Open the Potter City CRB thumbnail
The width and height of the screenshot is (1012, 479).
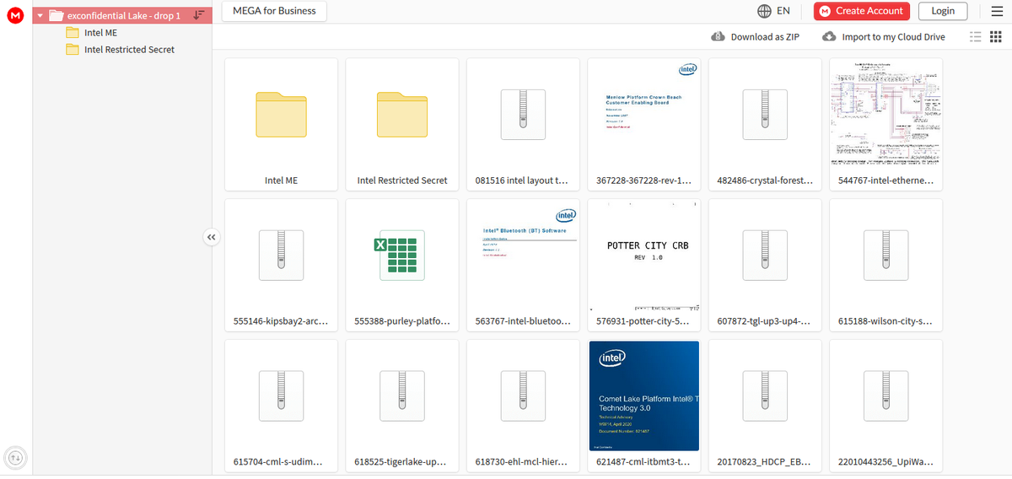(x=643, y=255)
